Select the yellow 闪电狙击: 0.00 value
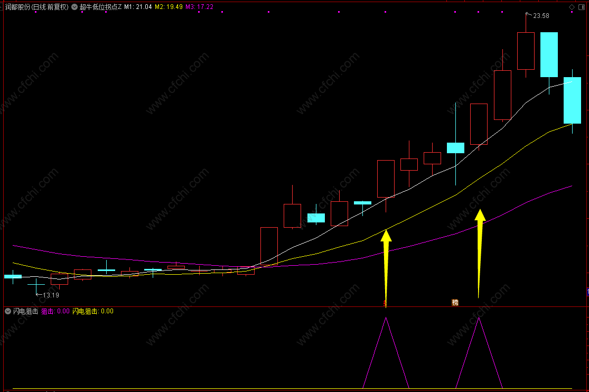Image resolution: width=589 pixels, height=392 pixels. [93, 311]
